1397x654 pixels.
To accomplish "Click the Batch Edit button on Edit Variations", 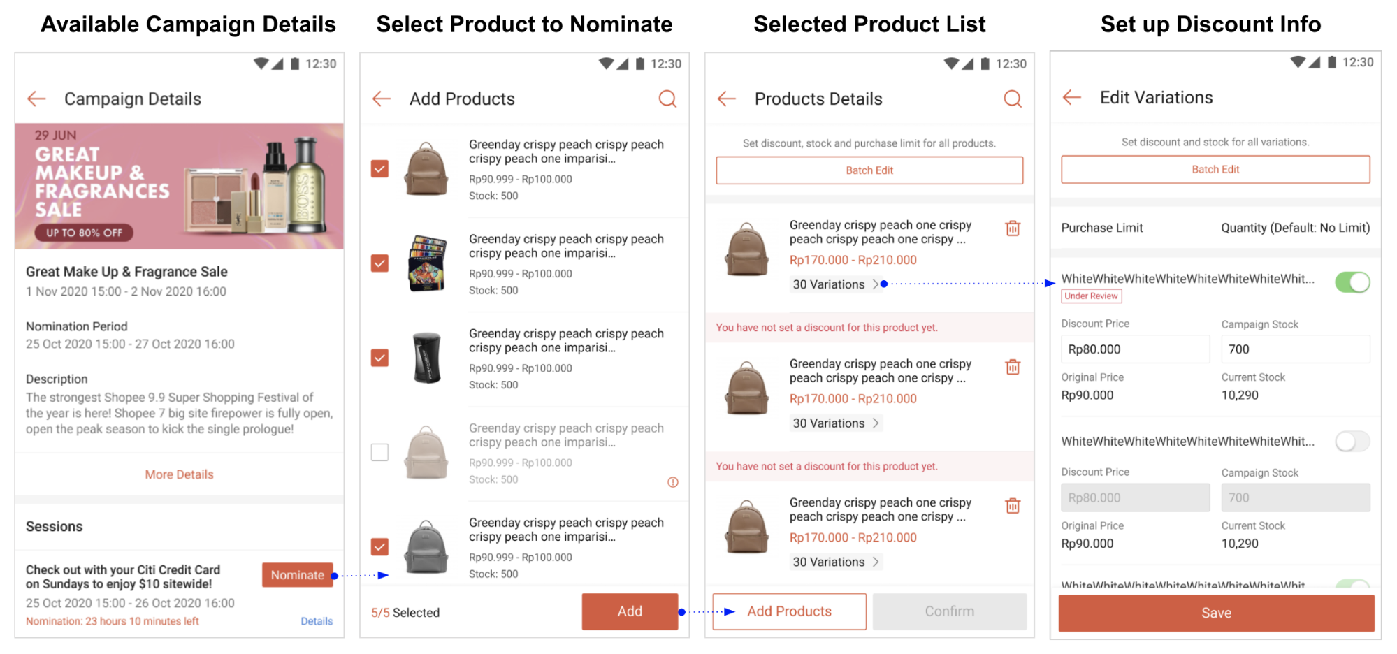I will tap(1215, 169).
